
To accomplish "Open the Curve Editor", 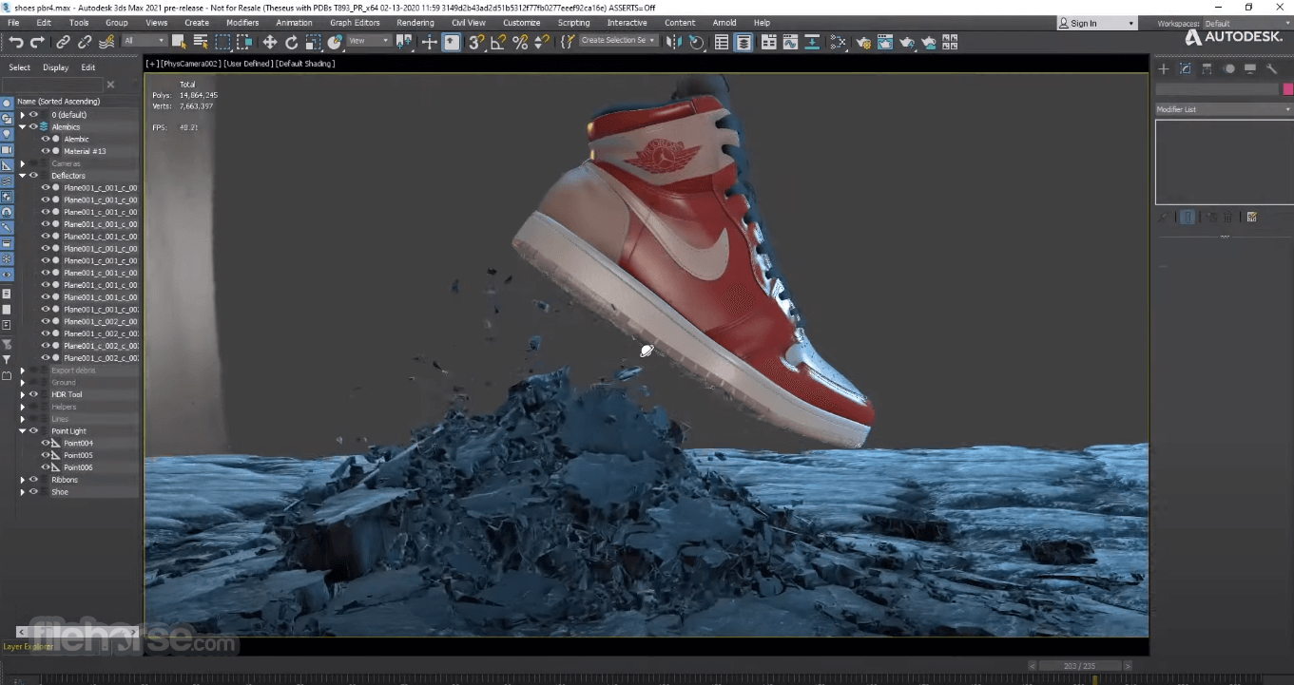I will (790, 41).
